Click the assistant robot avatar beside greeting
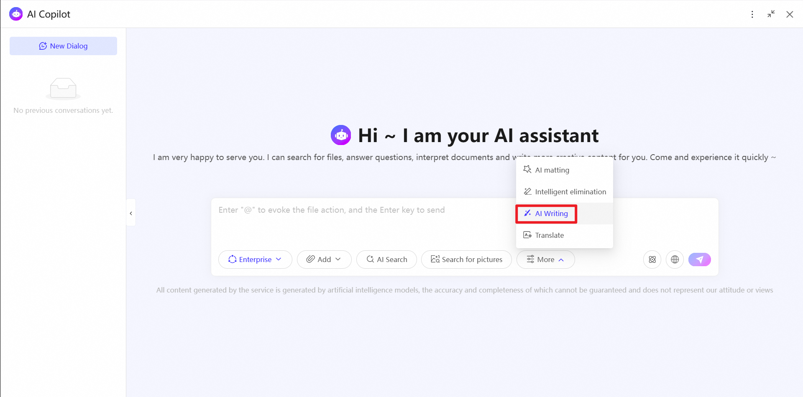Screen dimensions: 803x397 click(x=341, y=135)
